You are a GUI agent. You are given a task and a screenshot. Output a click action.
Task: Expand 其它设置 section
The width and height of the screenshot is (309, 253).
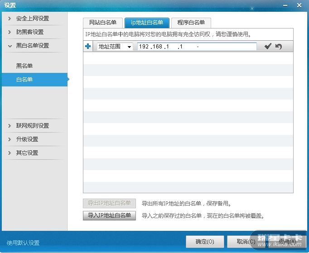click(x=34, y=153)
